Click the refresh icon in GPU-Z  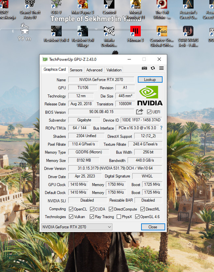pos(153,68)
